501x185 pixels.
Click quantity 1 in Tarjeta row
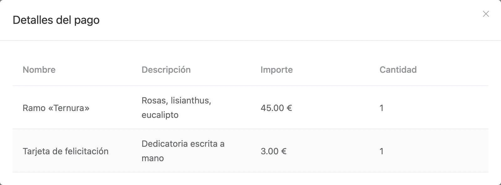(x=381, y=151)
